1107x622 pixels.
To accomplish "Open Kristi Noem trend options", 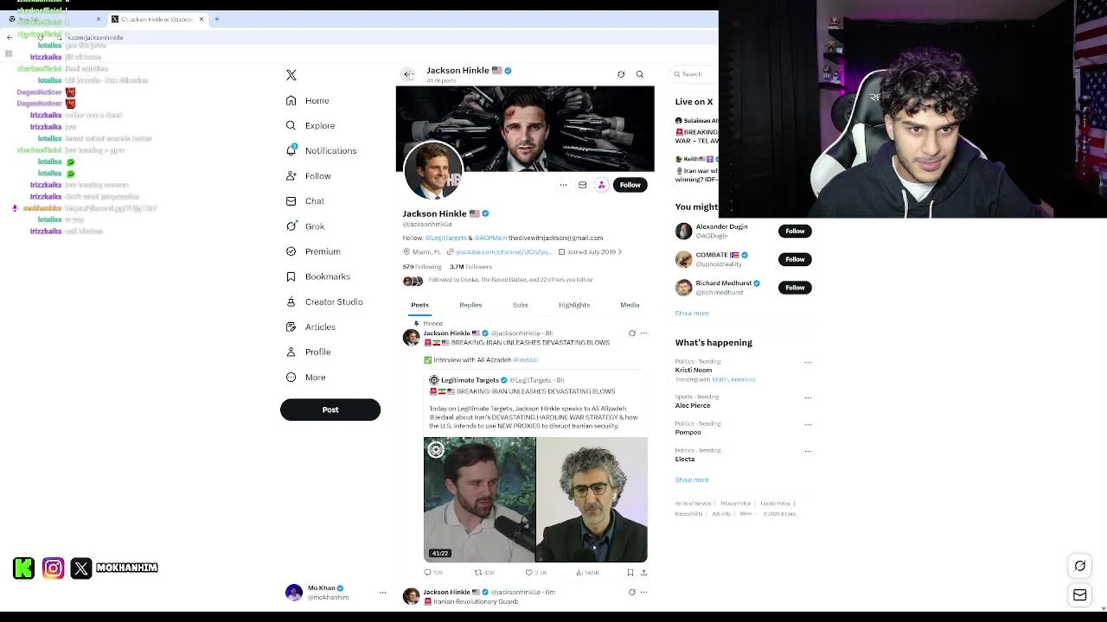I will (x=808, y=363).
